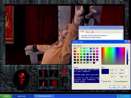Switch to Phantasmagoria in the taskbar
Screen dimensions: 131x98
tap(44, 96)
